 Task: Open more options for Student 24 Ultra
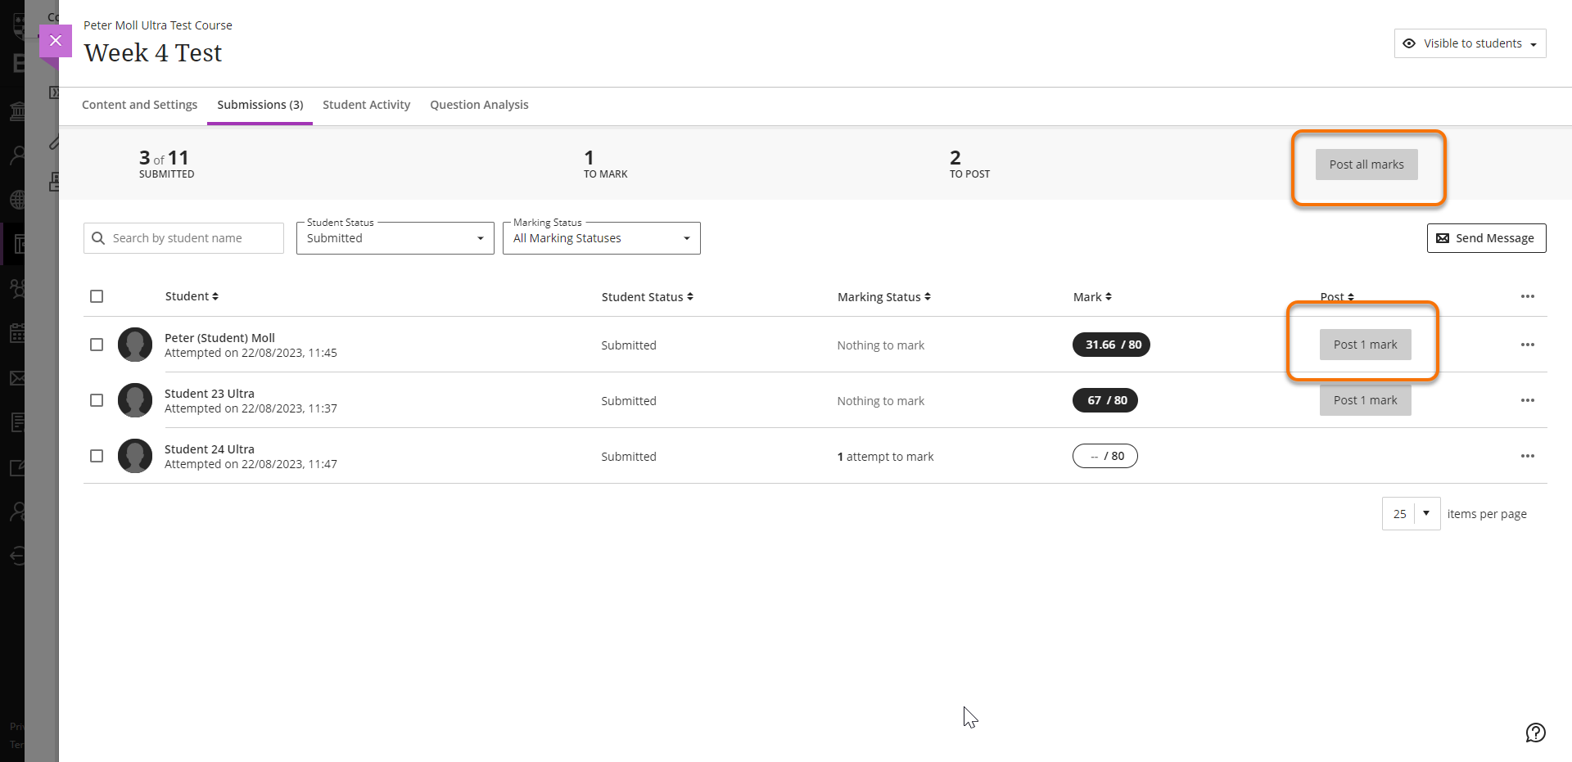pos(1527,456)
